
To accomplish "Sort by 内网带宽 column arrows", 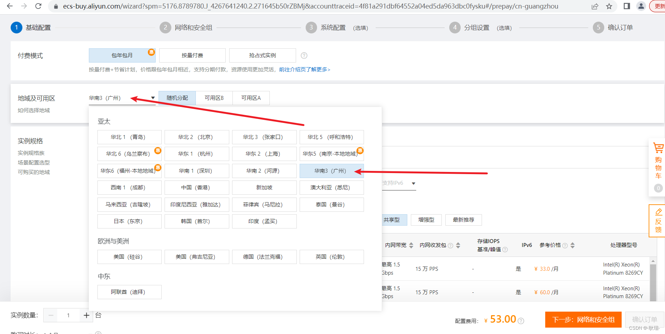I will tap(411, 245).
